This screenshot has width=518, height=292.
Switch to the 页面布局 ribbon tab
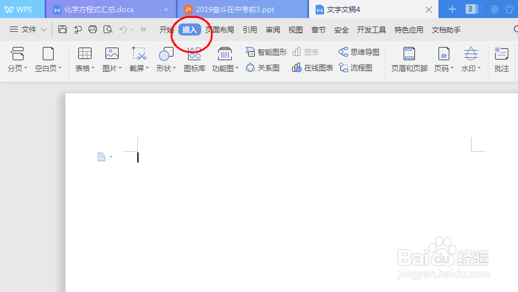pyautogui.click(x=219, y=30)
